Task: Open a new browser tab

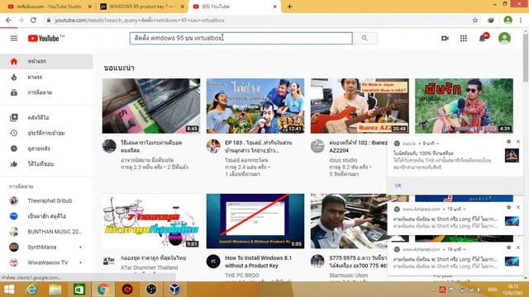Action: [x=289, y=7]
